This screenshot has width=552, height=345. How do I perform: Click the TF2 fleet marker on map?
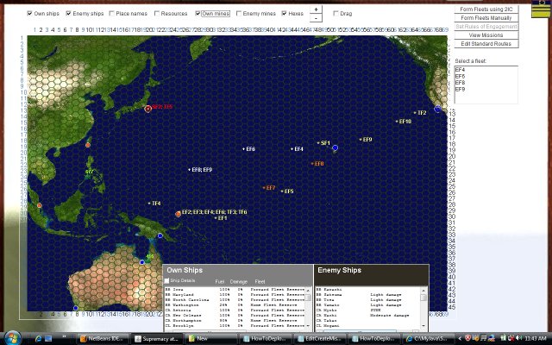click(x=415, y=113)
